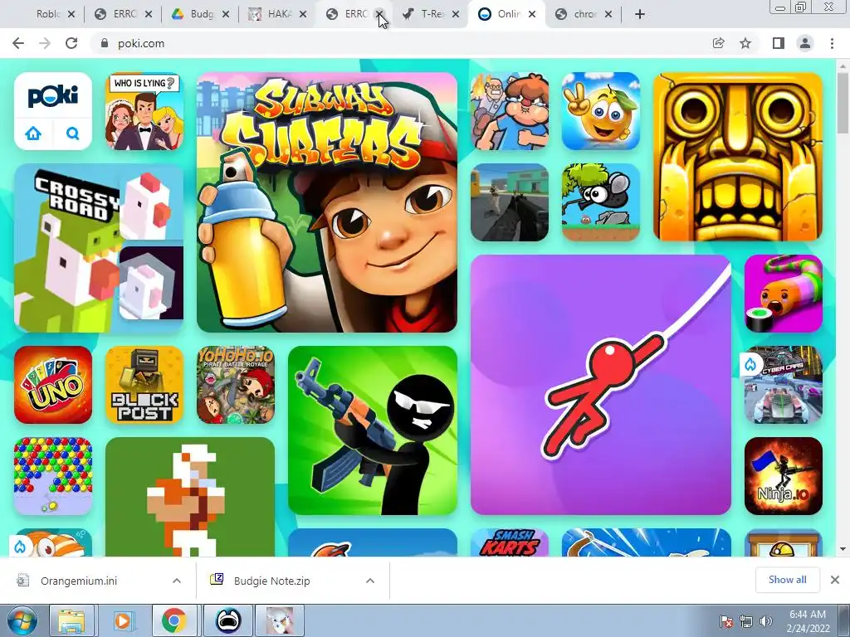The width and height of the screenshot is (850, 637).
Task: Launch the media player taskbar icon
Action: coord(123,620)
